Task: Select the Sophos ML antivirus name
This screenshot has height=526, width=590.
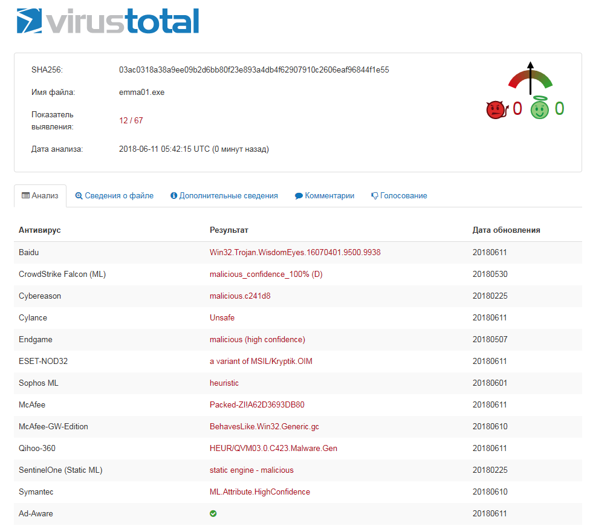Action: (x=39, y=383)
